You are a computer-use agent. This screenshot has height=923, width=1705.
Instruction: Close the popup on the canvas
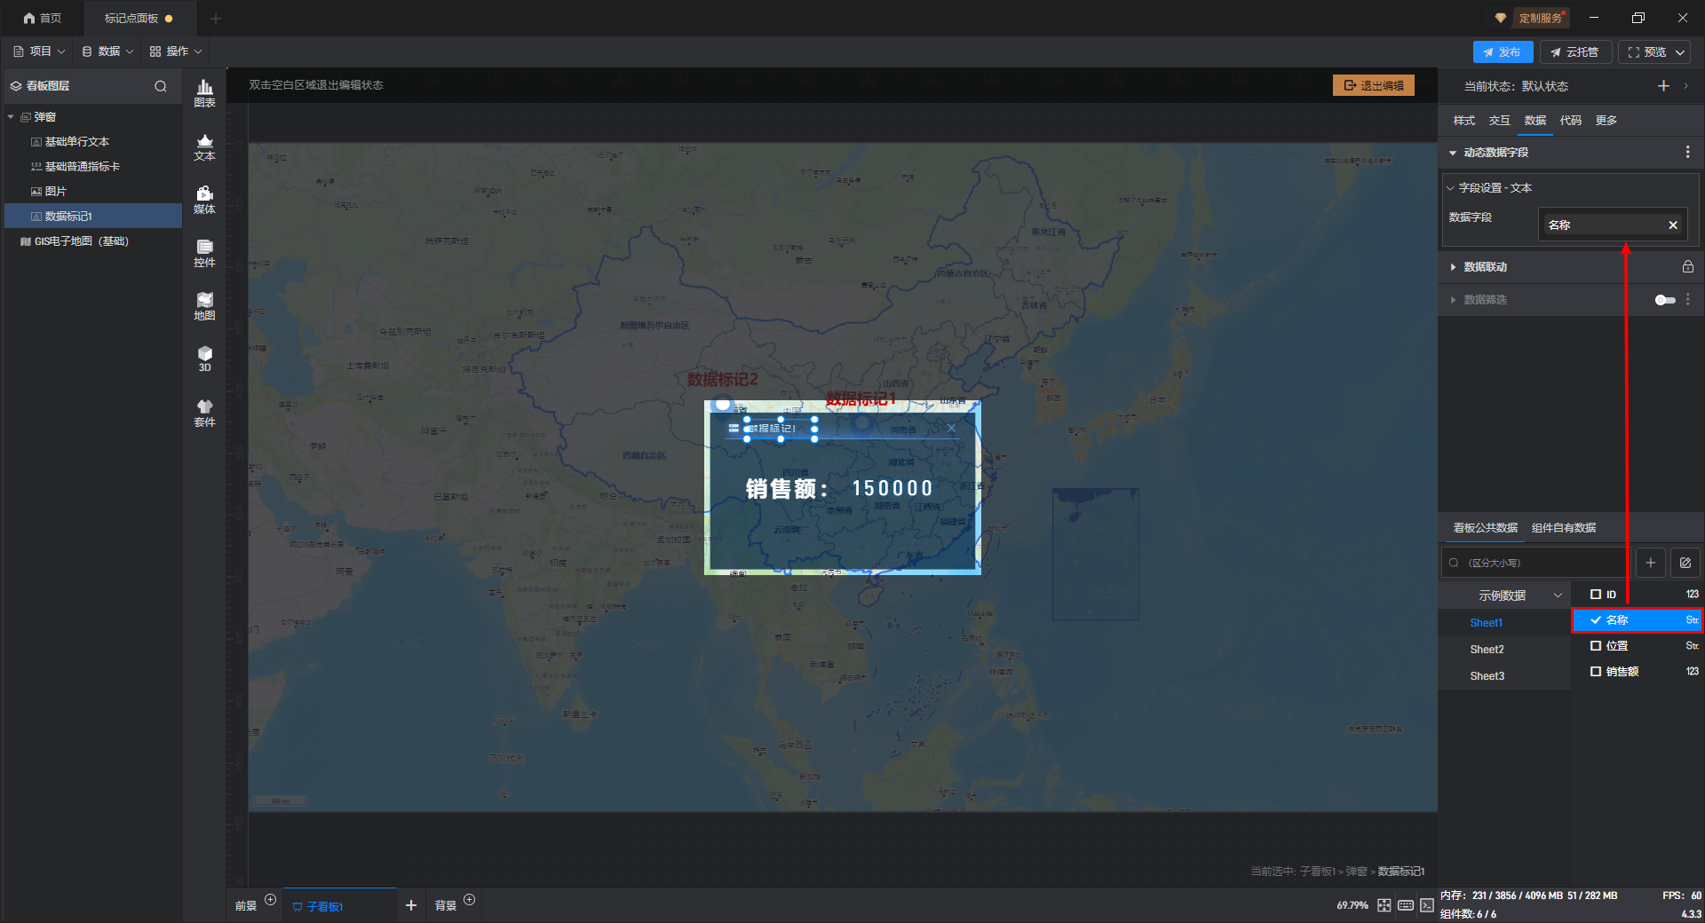point(951,429)
